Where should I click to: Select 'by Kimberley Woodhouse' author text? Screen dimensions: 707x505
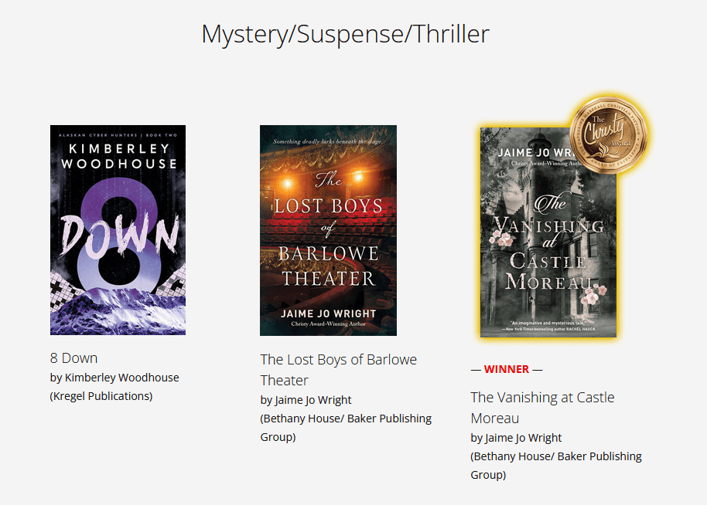coord(114,378)
